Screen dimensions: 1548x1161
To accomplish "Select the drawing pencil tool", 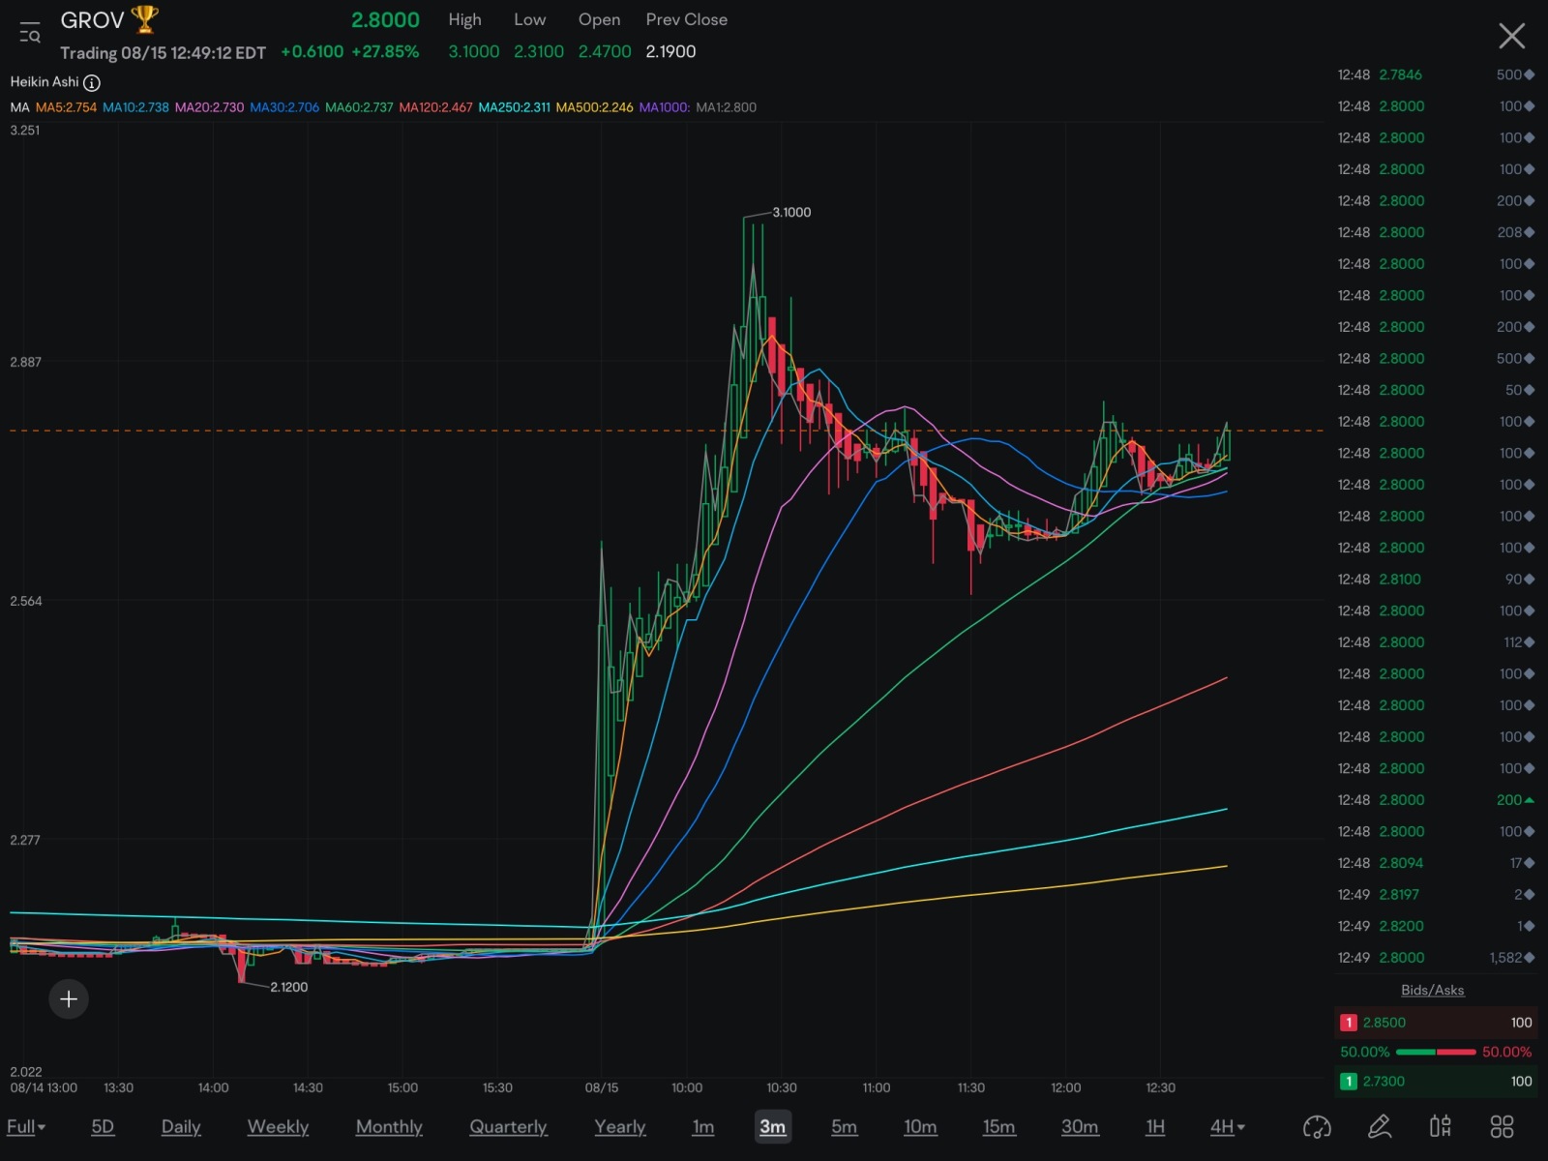I will (x=1380, y=1126).
